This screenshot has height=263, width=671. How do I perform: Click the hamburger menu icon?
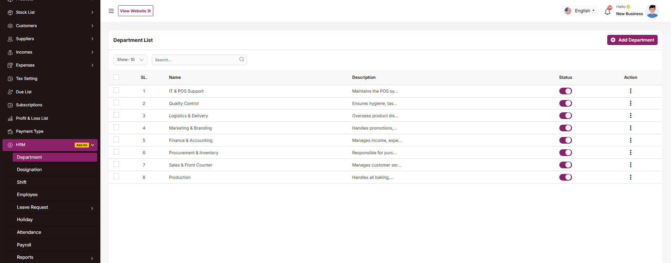point(111,11)
